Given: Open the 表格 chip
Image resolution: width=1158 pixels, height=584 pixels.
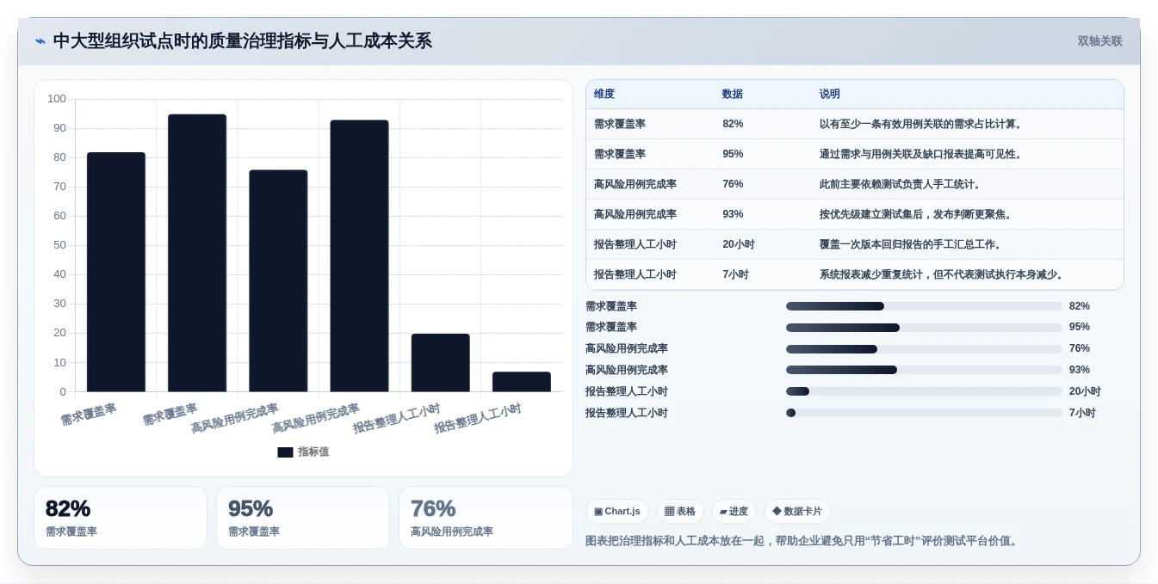Looking at the screenshot, I should click(x=680, y=512).
